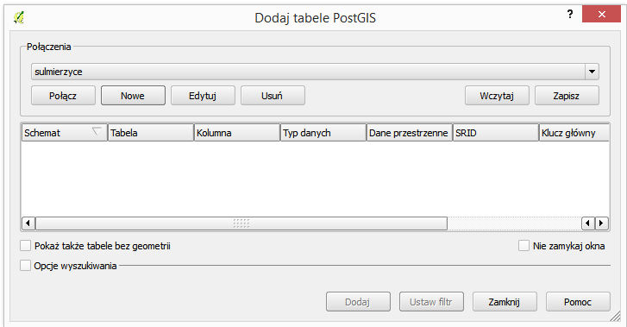
Task: Enable Pokaż także tabele bez geometrii
Action: (x=25, y=245)
